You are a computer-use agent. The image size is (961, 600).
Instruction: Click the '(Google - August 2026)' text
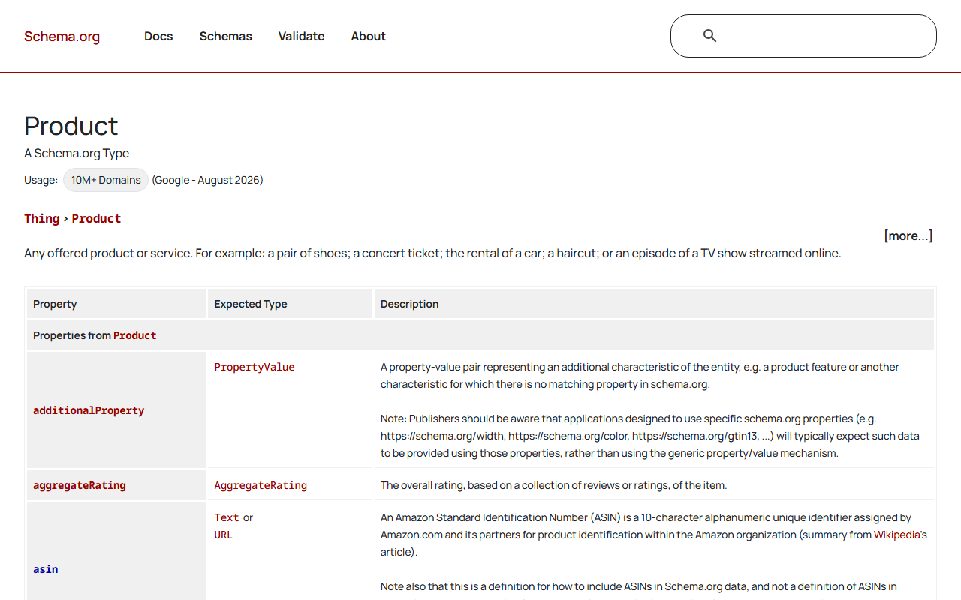tap(207, 180)
